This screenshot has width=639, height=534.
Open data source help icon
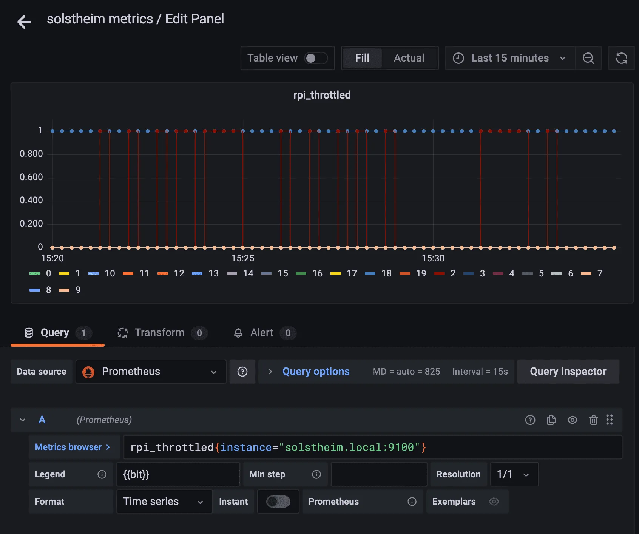click(242, 372)
